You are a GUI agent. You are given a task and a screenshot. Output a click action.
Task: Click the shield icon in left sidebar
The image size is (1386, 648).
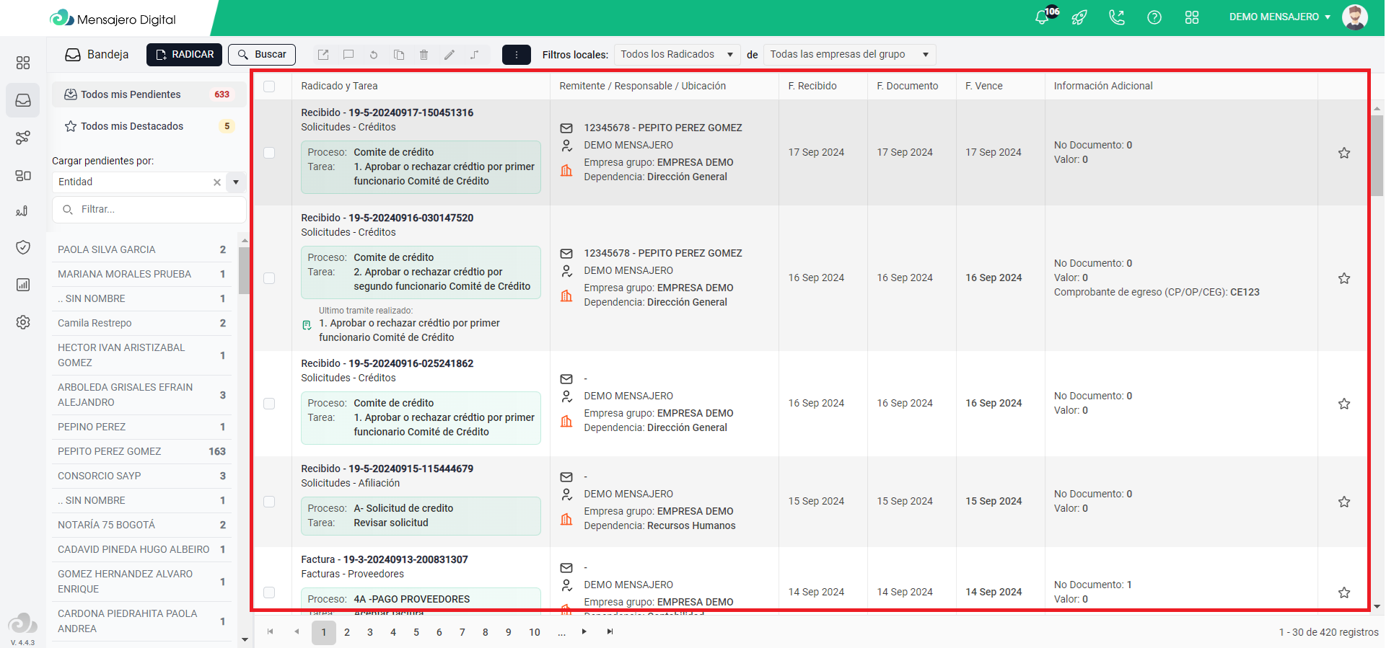point(23,247)
